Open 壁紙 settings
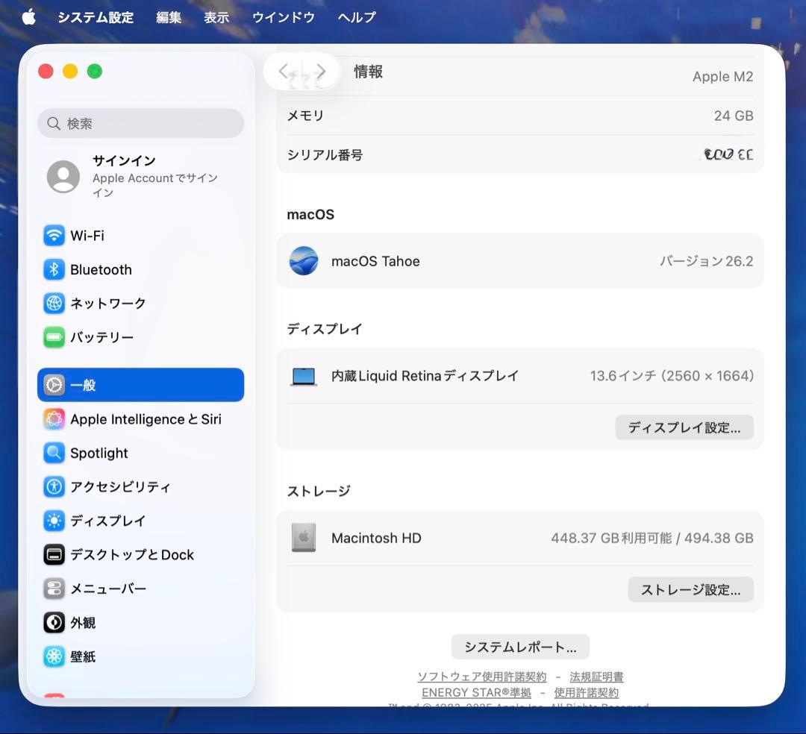This screenshot has width=806, height=734. [x=86, y=656]
